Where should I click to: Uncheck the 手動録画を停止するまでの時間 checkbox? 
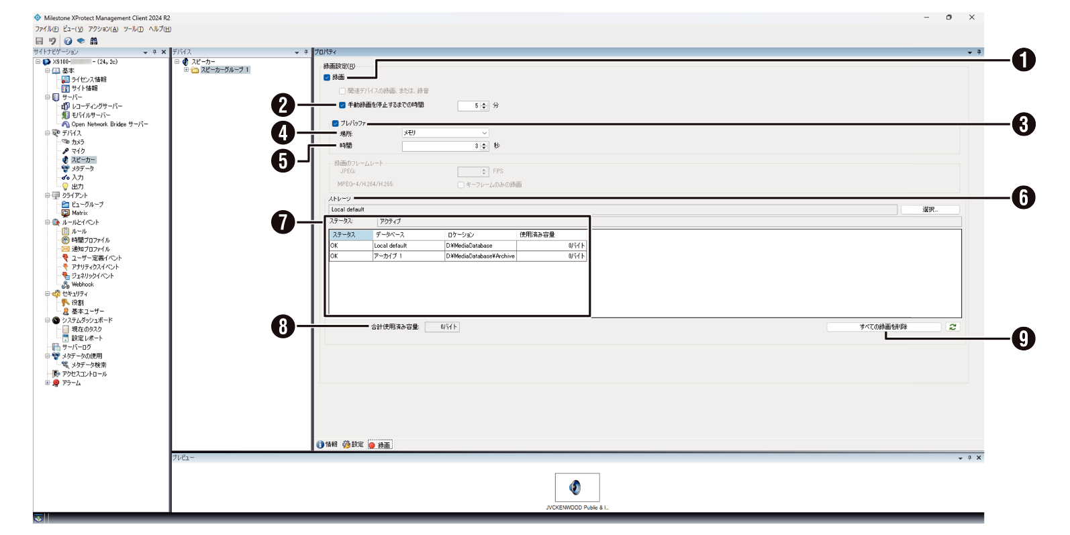pyautogui.click(x=342, y=105)
